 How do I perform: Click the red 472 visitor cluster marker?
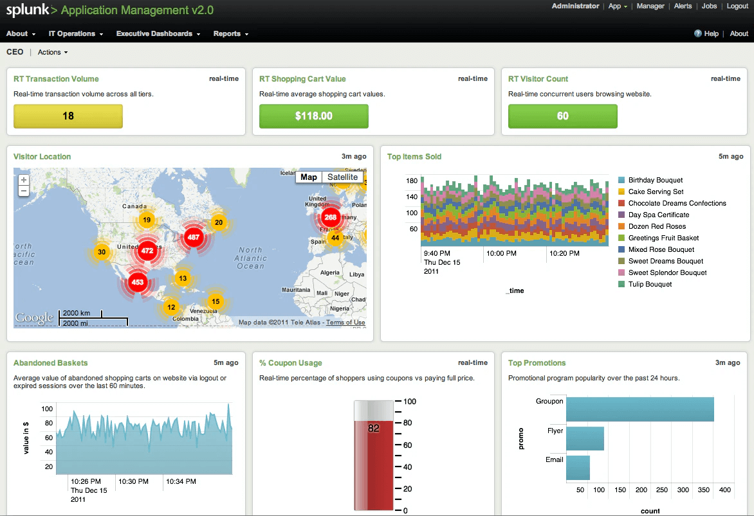point(147,251)
